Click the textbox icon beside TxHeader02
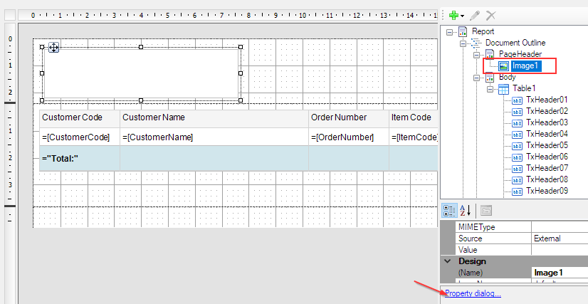Screen dimensions: 588x304 [x=517, y=112]
